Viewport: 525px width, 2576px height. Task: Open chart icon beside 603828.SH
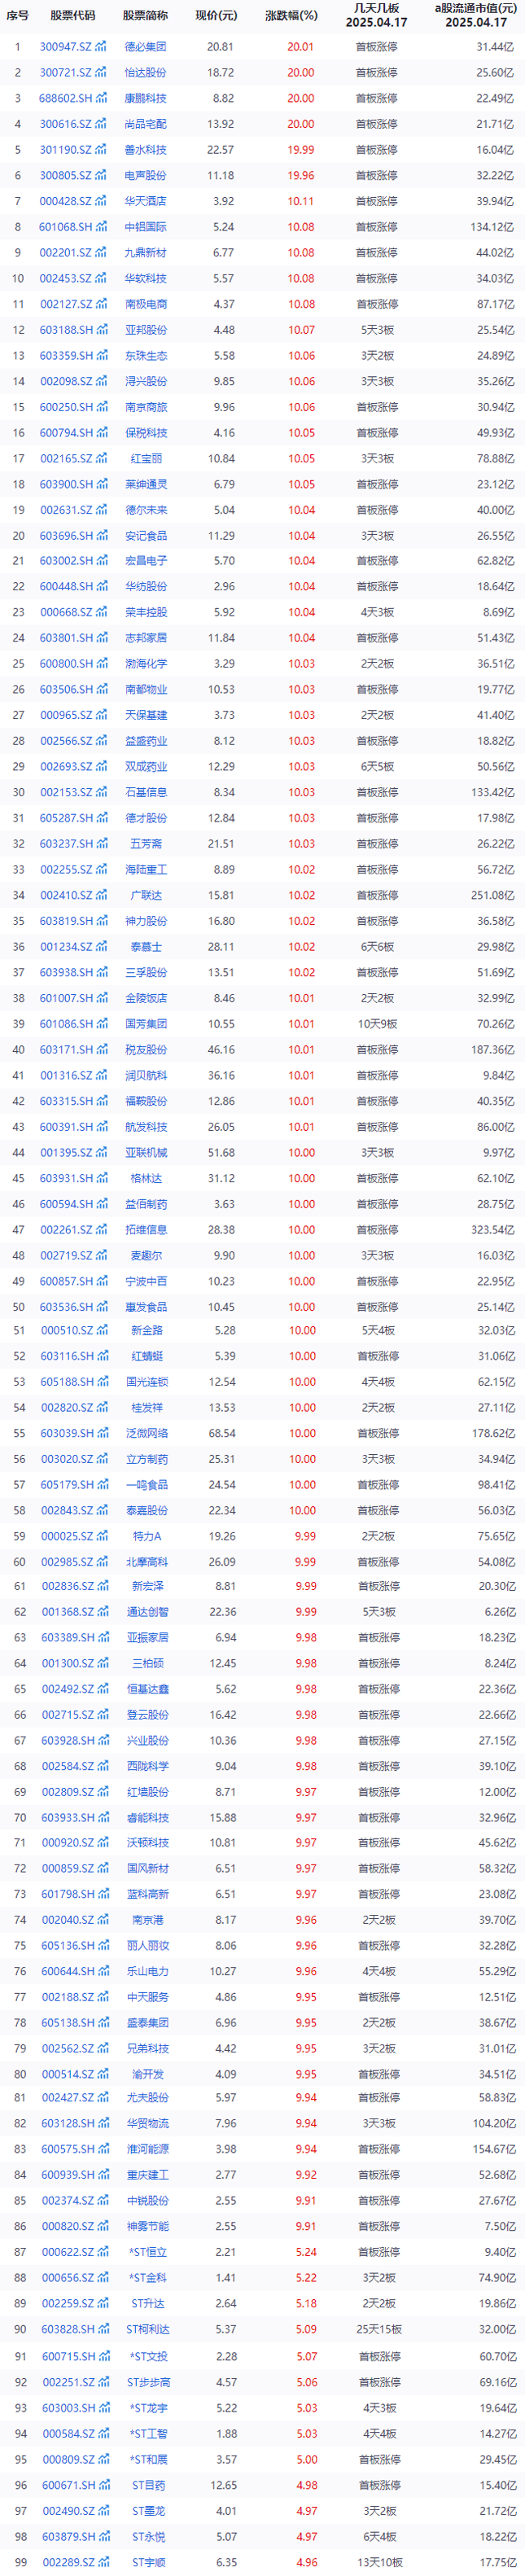[103, 2329]
